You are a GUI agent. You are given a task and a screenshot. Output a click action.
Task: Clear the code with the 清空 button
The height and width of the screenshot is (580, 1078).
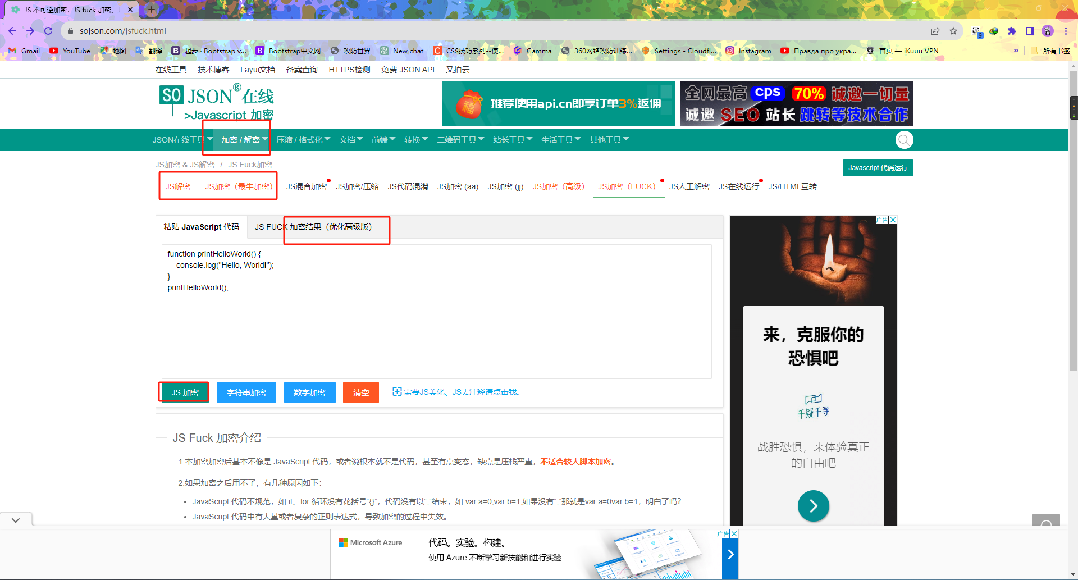tap(361, 392)
